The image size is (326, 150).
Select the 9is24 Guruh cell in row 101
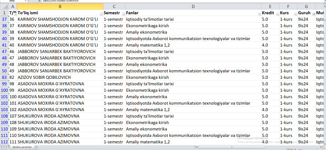pyautogui.click(x=306, y=97)
